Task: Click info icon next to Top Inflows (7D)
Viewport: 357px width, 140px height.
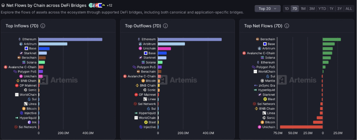Action: pyautogui.click(x=43, y=26)
